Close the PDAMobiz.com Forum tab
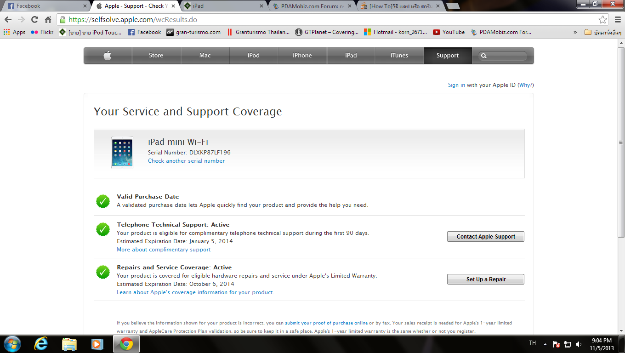 point(350,6)
